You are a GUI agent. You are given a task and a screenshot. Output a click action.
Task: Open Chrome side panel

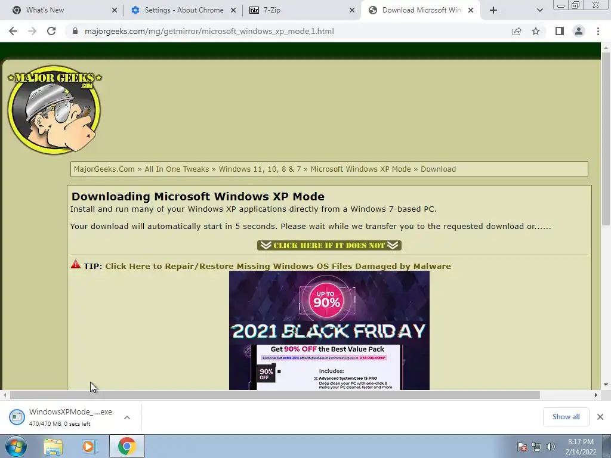pyautogui.click(x=560, y=31)
